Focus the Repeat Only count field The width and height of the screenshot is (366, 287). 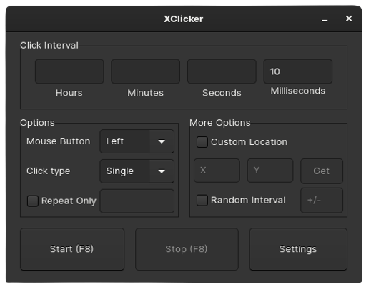click(137, 201)
